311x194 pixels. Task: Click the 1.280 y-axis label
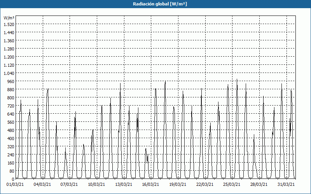click(9, 49)
